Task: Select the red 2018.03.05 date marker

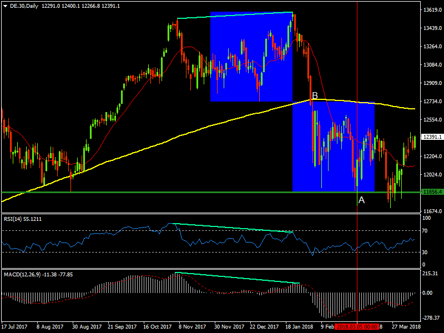Action: [x=356, y=327]
